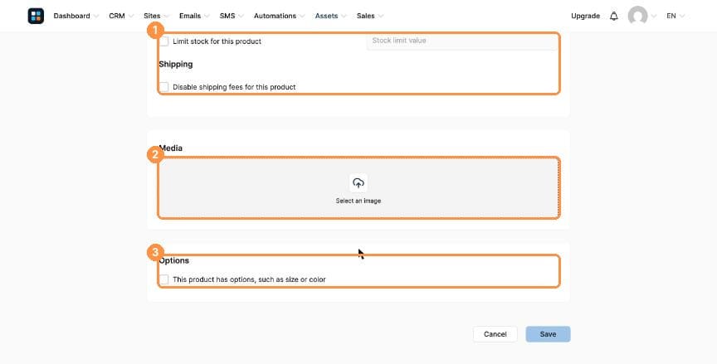The height and width of the screenshot is (364, 717).
Task: Click the Shipping section heading
Action: coord(176,65)
